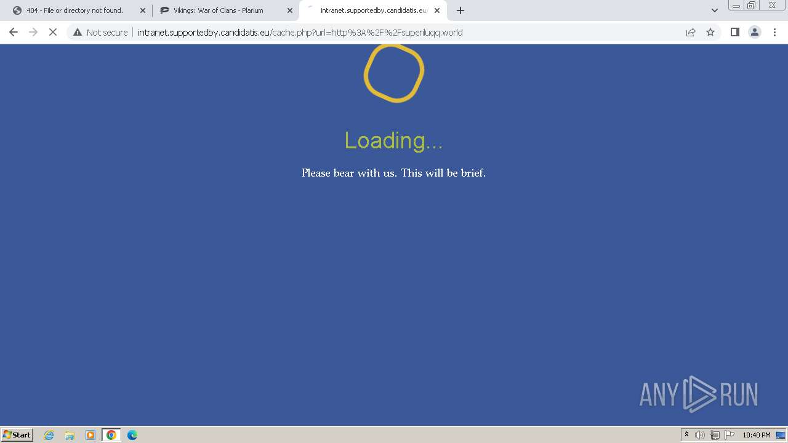
Task: Show the Not secure site information
Action: [100, 32]
